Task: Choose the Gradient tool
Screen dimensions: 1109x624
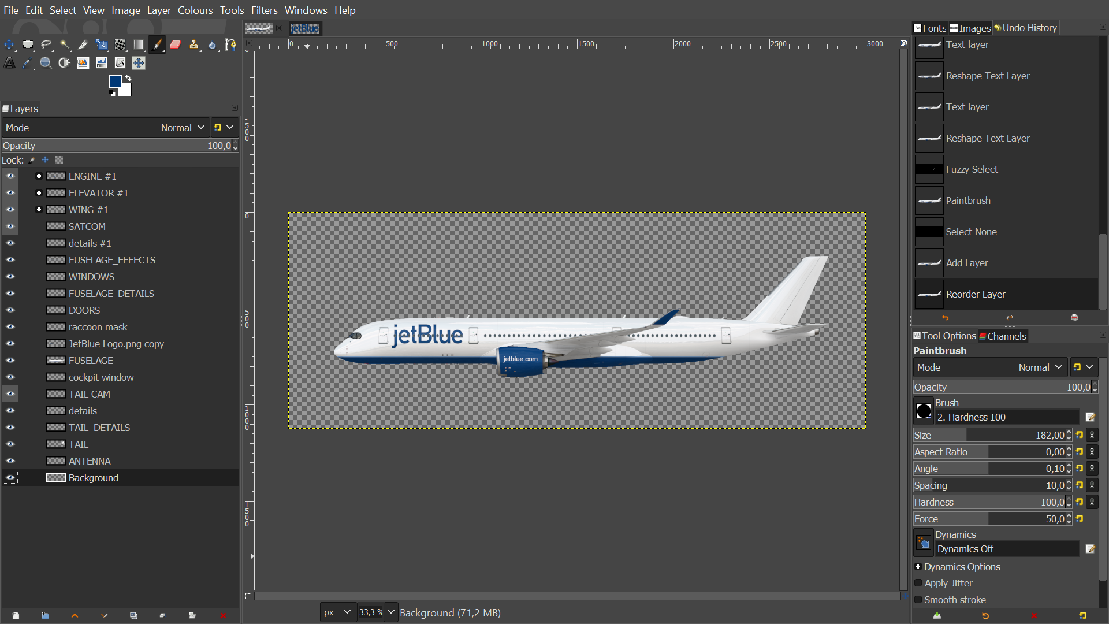Action: click(x=139, y=44)
